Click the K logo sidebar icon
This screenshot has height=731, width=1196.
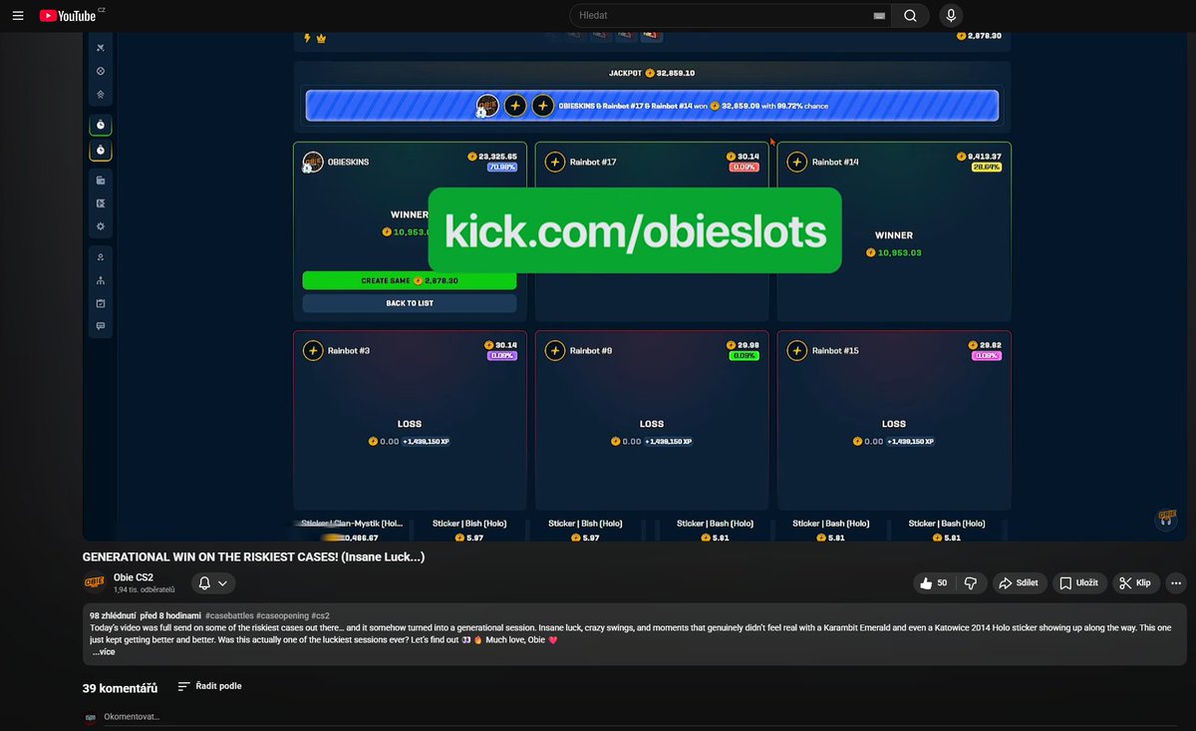101,203
